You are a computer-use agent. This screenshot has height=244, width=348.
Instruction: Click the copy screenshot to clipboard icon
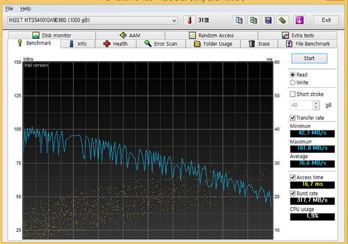(253, 20)
